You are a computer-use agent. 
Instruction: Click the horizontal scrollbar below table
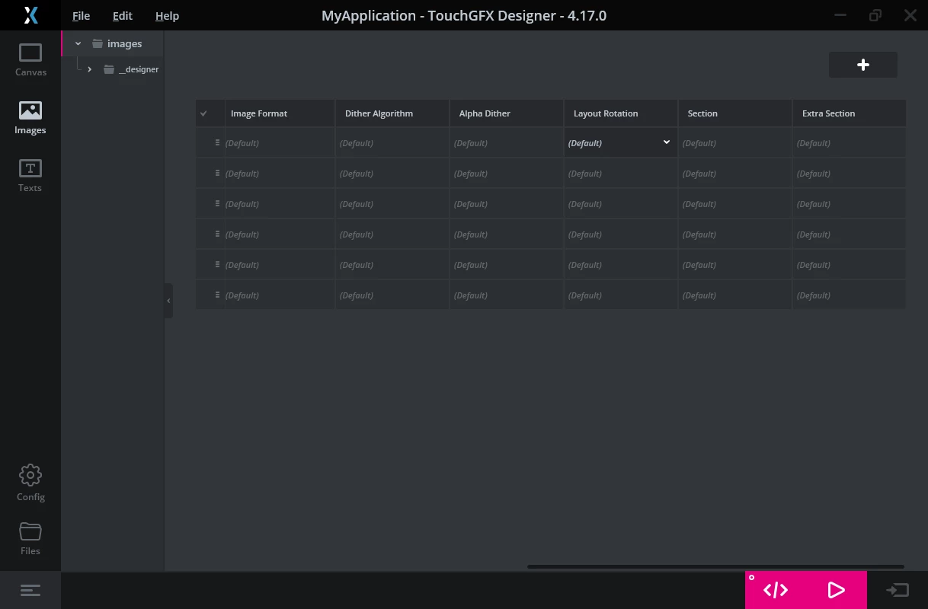coord(715,566)
